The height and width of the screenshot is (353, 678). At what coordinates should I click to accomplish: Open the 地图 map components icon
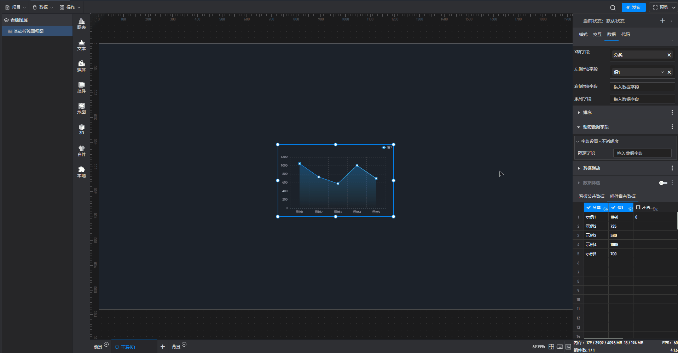pyautogui.click(x=81, y=108)
